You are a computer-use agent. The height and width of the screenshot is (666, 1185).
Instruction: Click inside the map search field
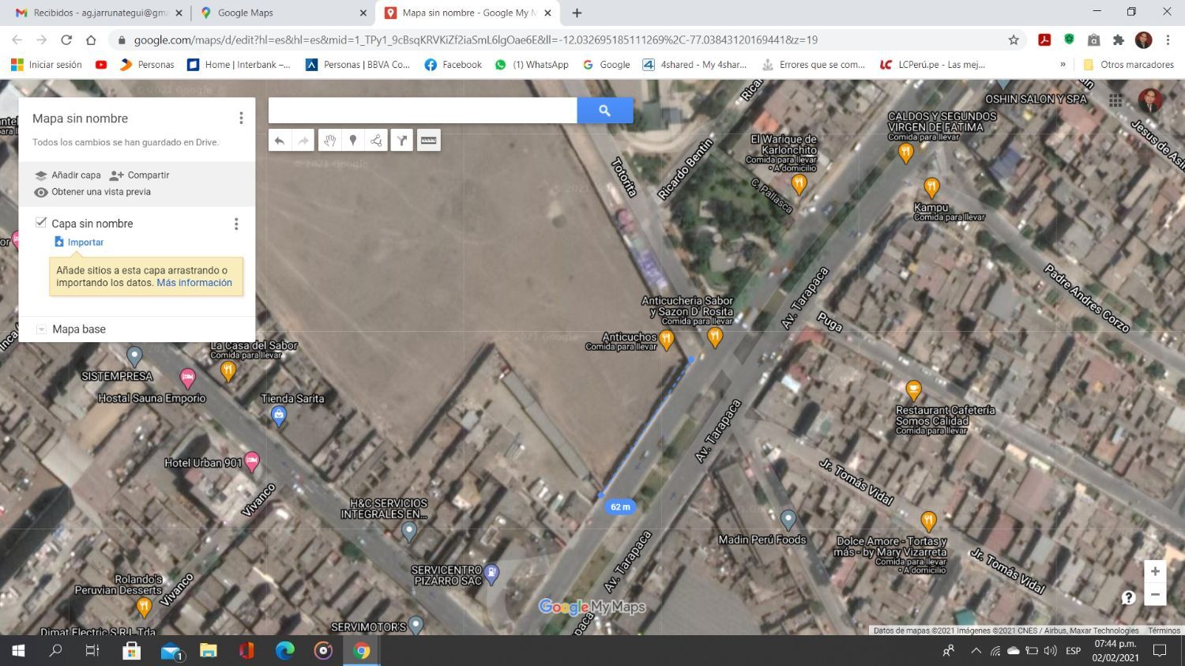[x=423, y=111]
